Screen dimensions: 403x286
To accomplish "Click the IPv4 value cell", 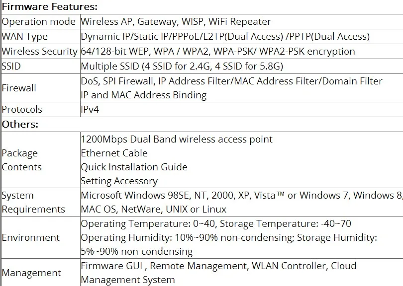I will click(x=90, y=109).
